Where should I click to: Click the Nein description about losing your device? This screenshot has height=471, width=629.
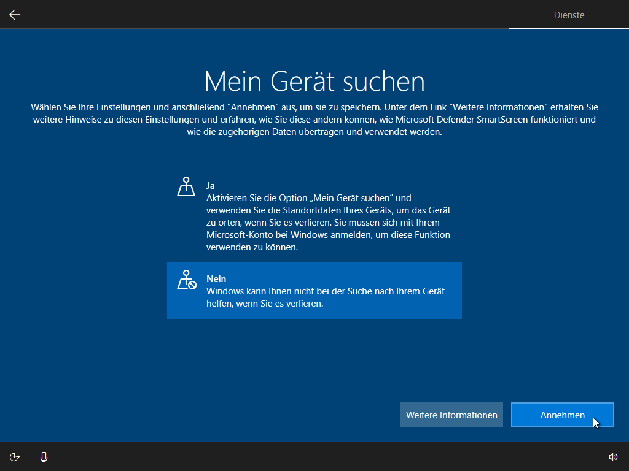tap(326, 297)
